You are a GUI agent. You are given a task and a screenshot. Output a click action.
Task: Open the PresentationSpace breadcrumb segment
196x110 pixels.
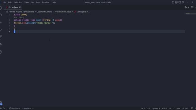click(63, 12)
